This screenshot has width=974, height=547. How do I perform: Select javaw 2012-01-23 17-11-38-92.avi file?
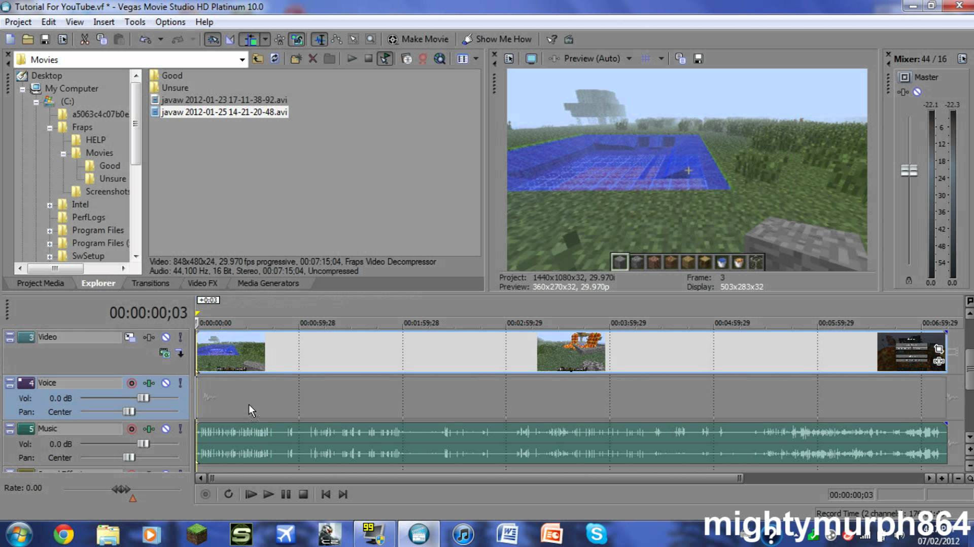pos(224,100)
